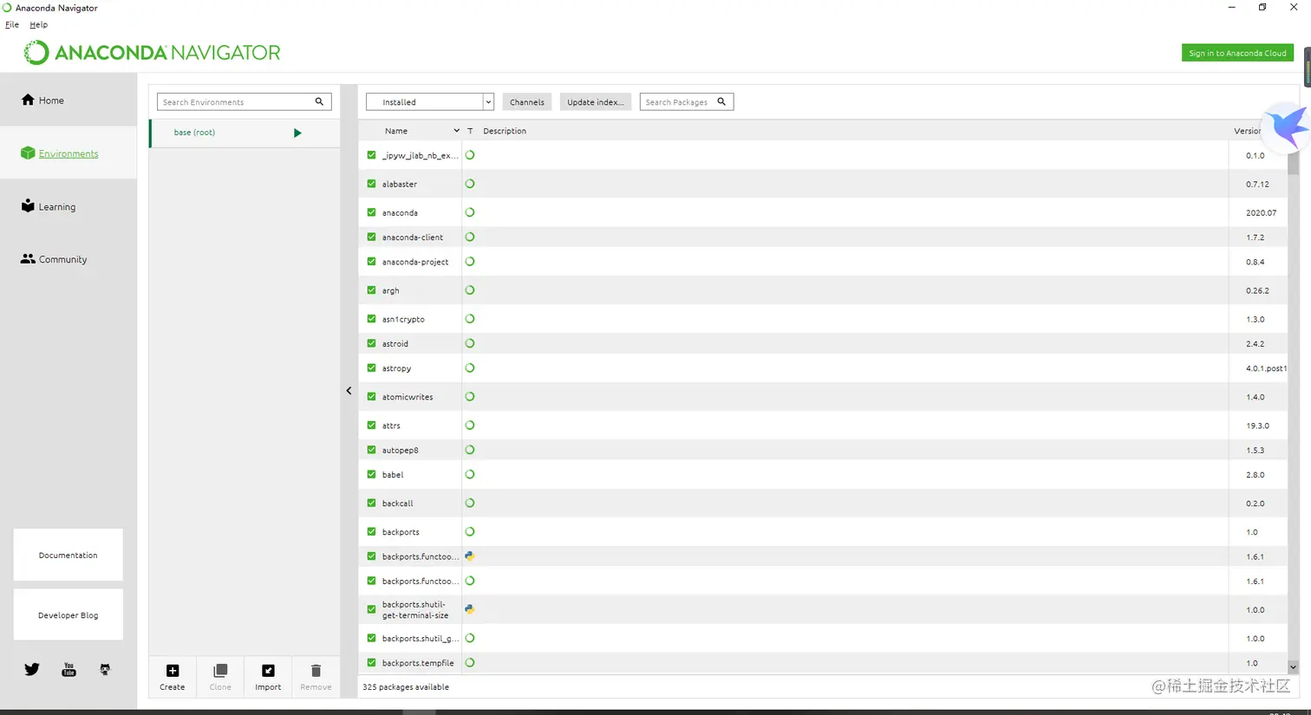
Task: Click the T column header
Action: coord(470,131)
